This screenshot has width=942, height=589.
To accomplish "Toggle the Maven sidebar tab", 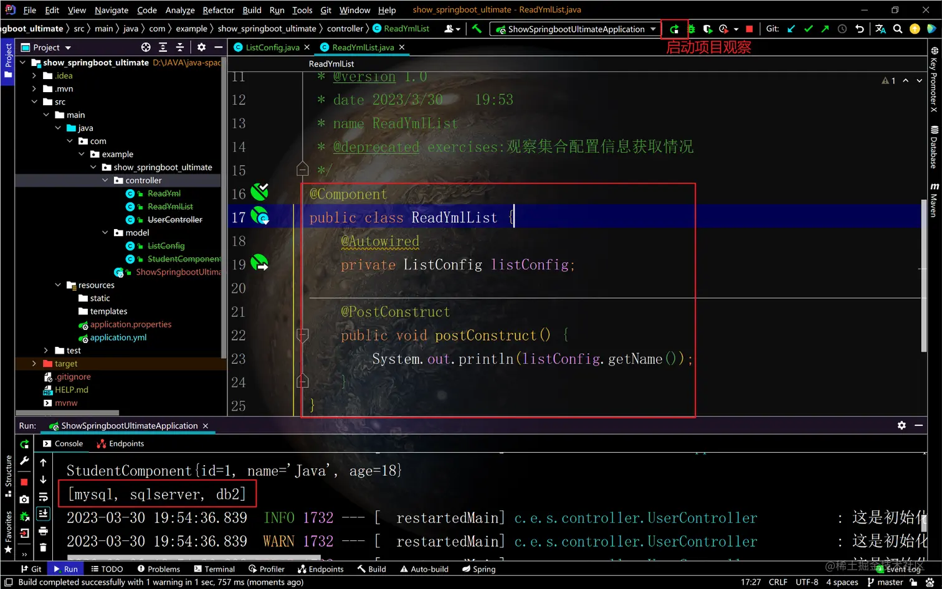I will coord(934,200).
